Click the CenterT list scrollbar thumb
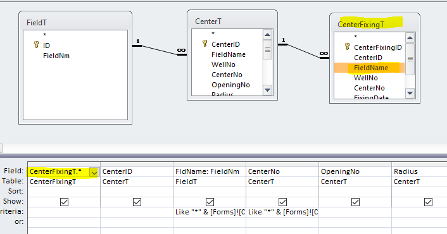The height and width of the screenshot is (234, 447). click(x=267, y=50)
